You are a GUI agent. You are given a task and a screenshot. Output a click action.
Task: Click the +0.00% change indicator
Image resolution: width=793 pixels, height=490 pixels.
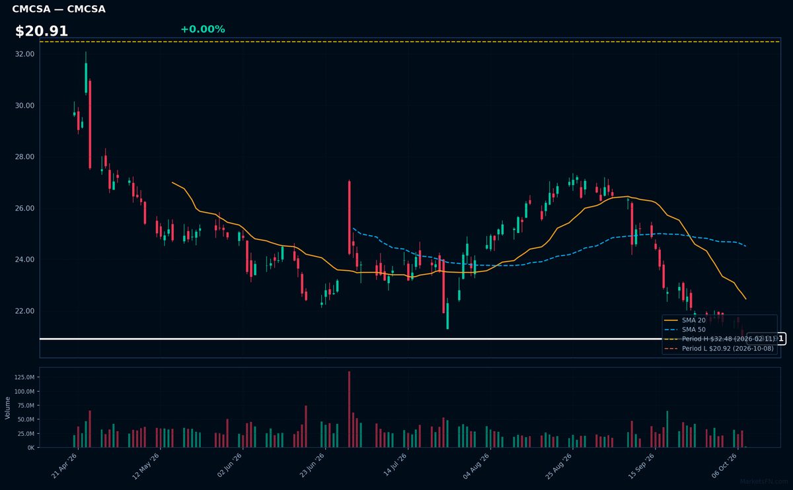point(203,29)
